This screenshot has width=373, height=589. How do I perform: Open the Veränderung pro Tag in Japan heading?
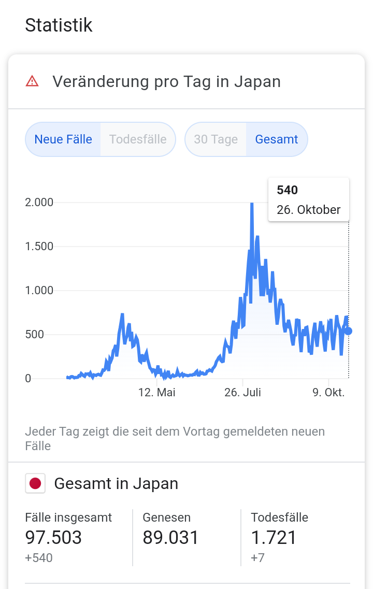click(166, 82)
